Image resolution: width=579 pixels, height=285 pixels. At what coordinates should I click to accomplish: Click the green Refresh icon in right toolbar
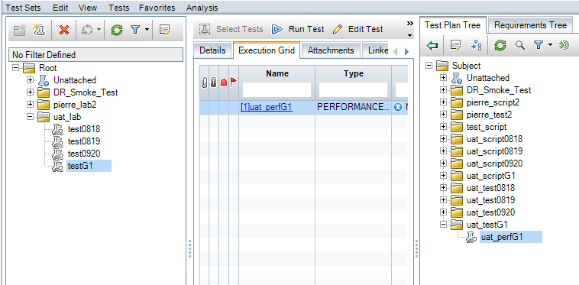point(500,45)
